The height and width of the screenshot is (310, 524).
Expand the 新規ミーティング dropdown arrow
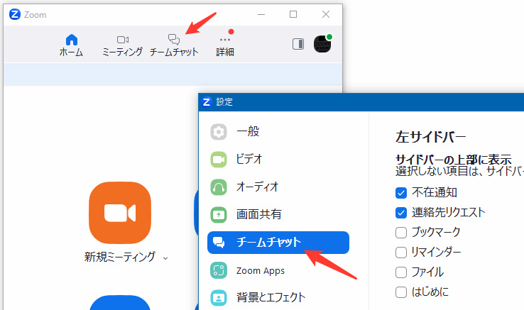tap(165, 258)
